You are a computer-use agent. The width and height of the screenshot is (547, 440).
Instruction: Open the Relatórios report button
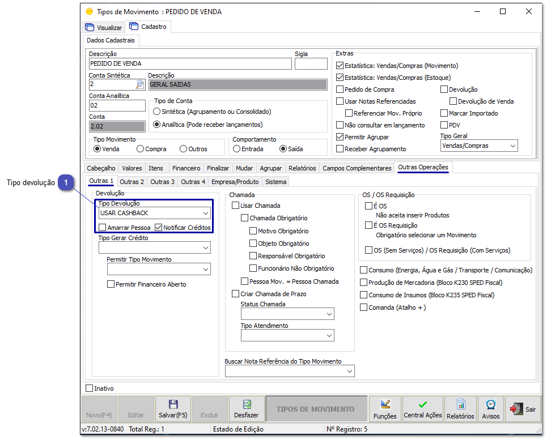tap(460, 409)
